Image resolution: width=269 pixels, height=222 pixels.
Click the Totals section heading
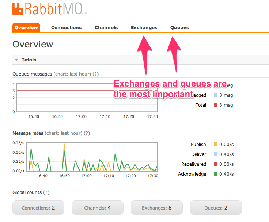coord(29,60)
